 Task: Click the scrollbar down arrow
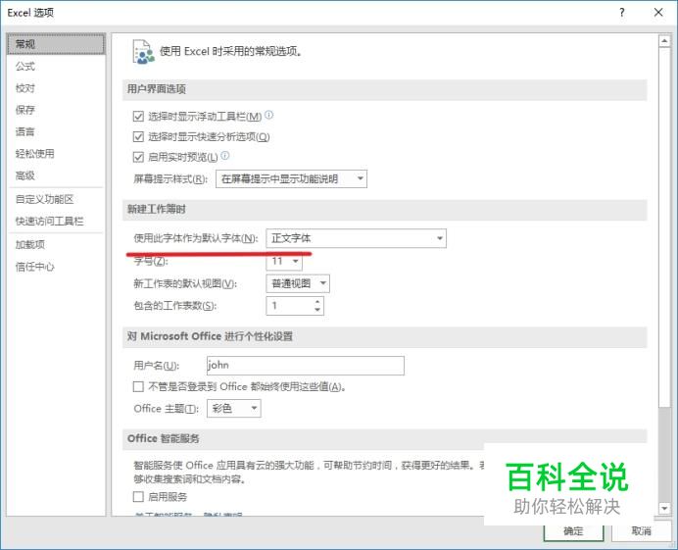point(664,508)
